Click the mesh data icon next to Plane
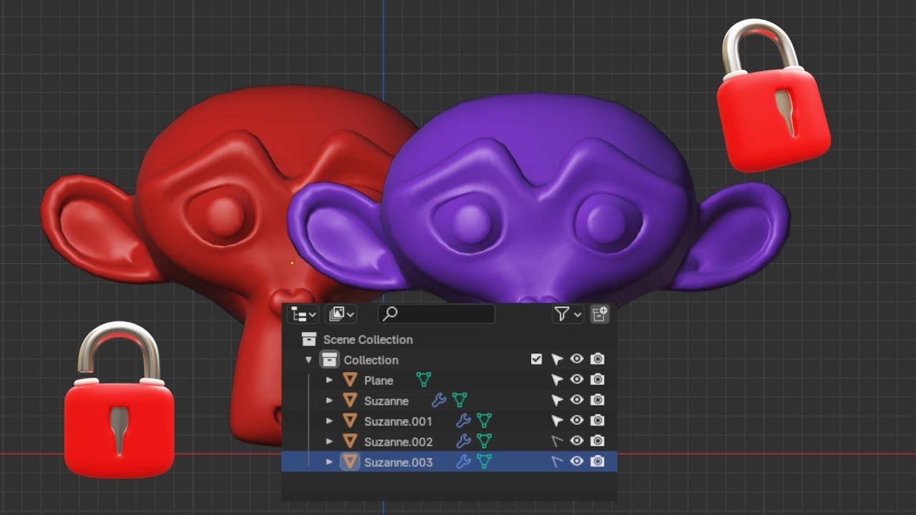 click(423, 381)
